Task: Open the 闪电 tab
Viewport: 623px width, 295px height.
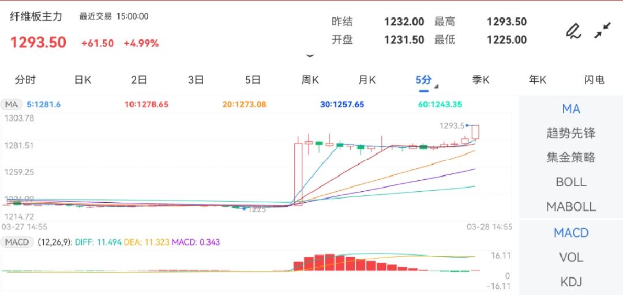Action: click(594, 80)
